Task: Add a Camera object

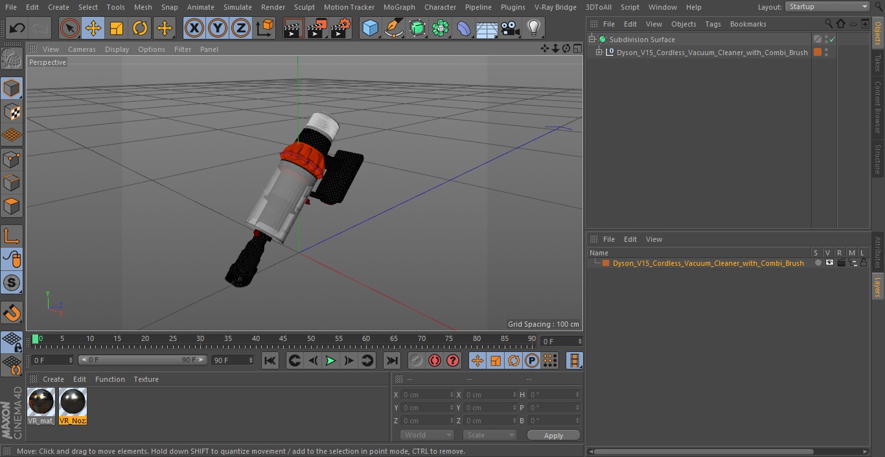Action: 511,28
